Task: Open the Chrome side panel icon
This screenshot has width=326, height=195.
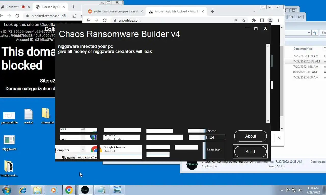Action: tap(262, 20)
